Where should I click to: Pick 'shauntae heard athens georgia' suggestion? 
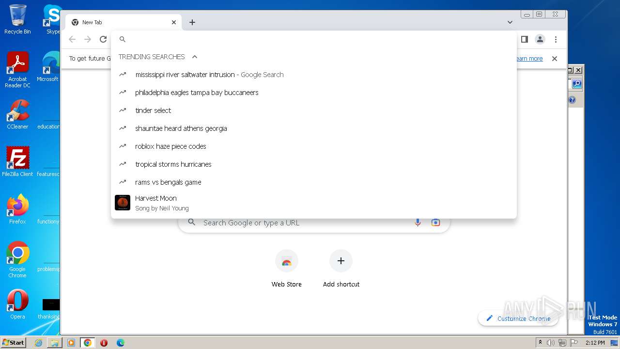point(314,128)
